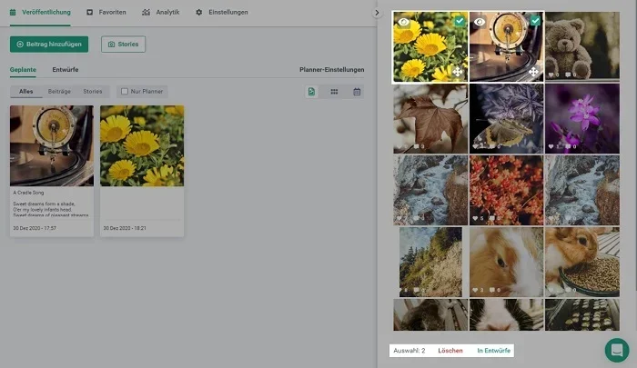The width and height of the screenshot is (637, 368).
Task: Click the move arrows icon on yellow flowers image
Action: click(458, 71)
